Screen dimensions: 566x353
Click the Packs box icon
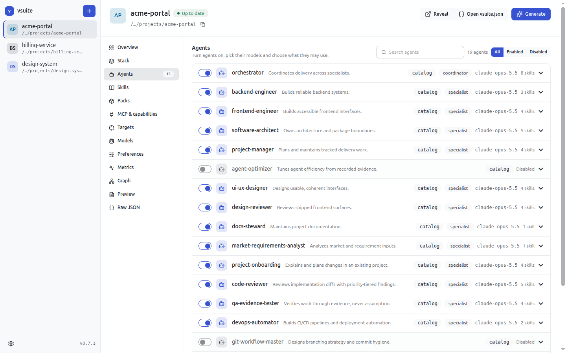(112, 101)
